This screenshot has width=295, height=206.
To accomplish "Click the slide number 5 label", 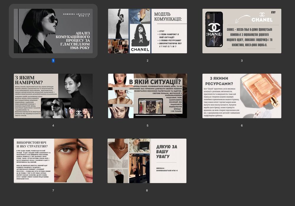I will pos(147,125).
